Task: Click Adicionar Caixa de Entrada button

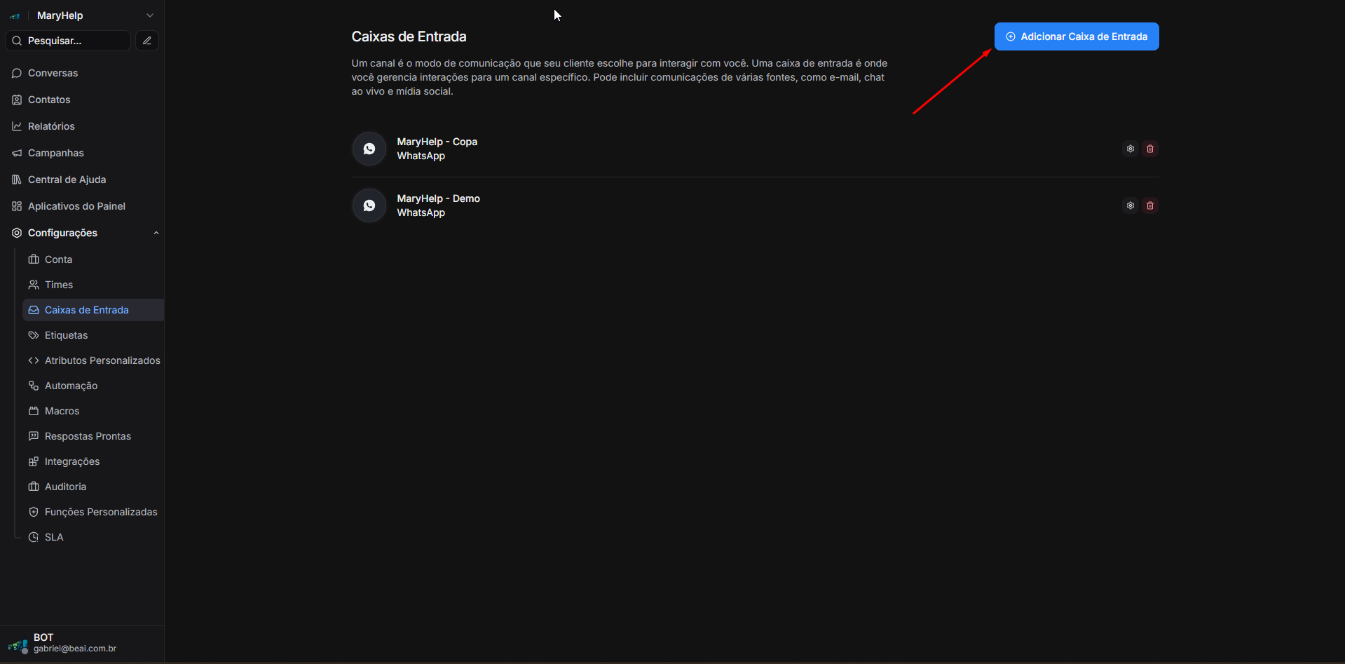Action: coord(1076,36)
